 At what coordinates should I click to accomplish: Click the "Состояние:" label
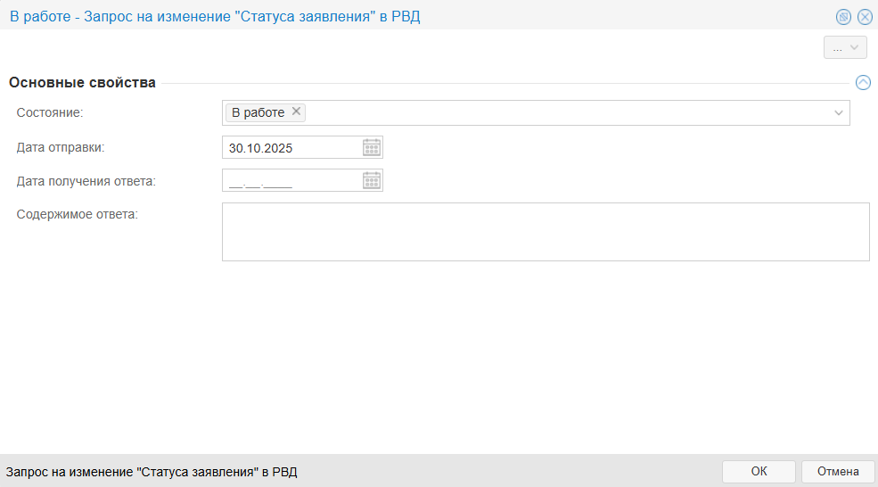point(50,112)
